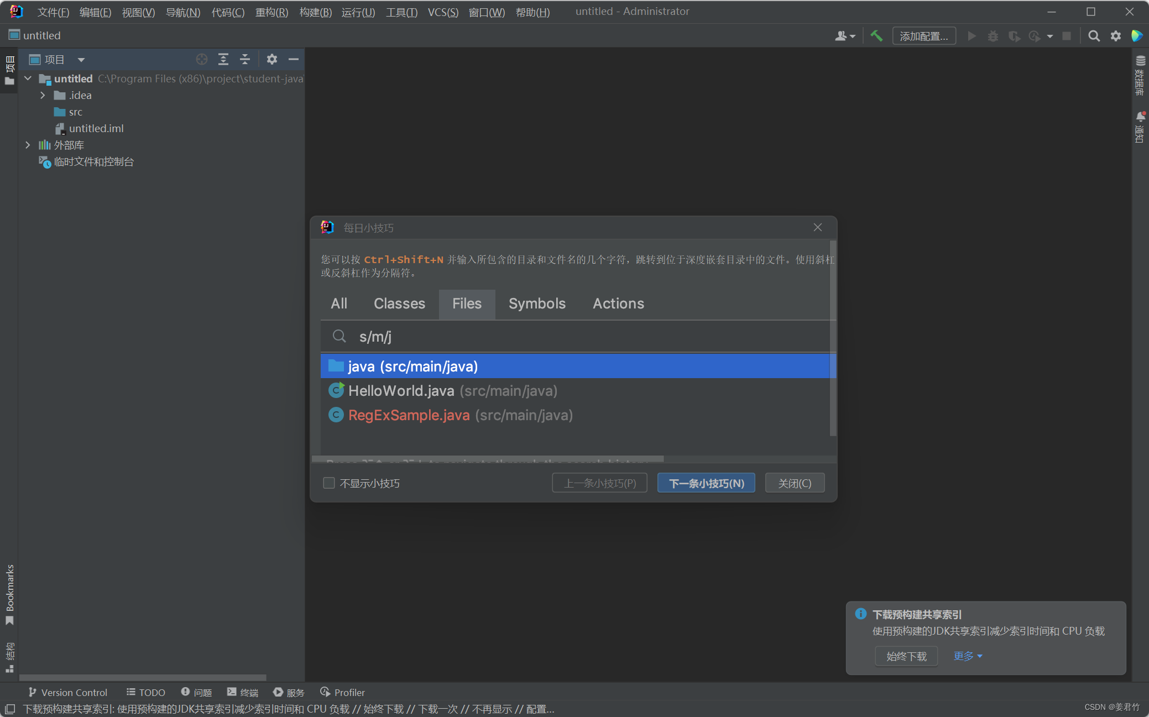Collapse the untitled project root node
The height and width of the screenshot is (717, 1149).
(x=28, y=78)
